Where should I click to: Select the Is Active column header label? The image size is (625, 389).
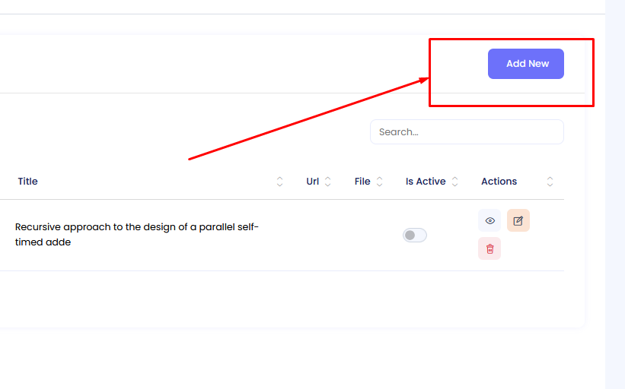426,182
